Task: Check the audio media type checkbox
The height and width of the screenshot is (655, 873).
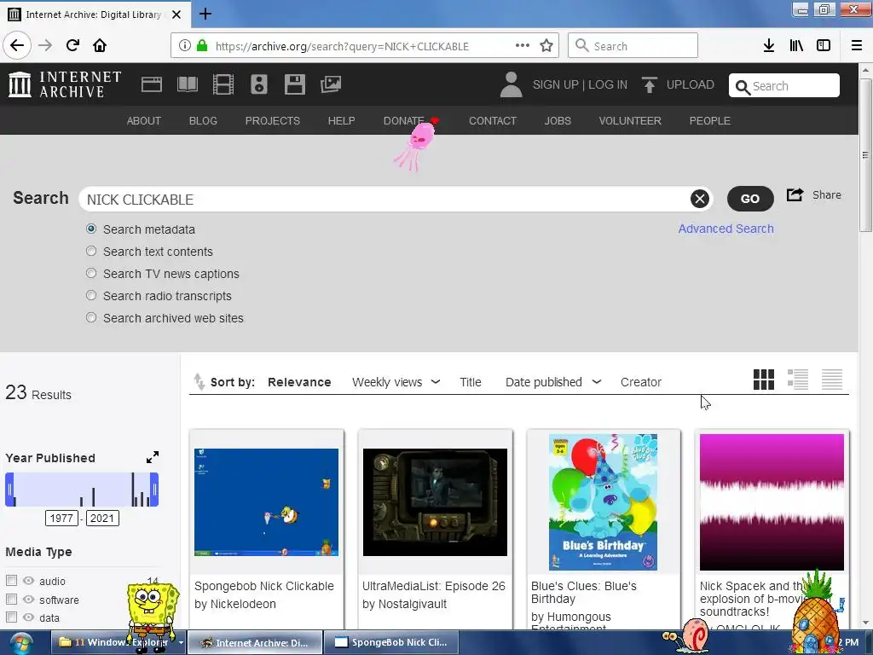Action: point(11,580)
